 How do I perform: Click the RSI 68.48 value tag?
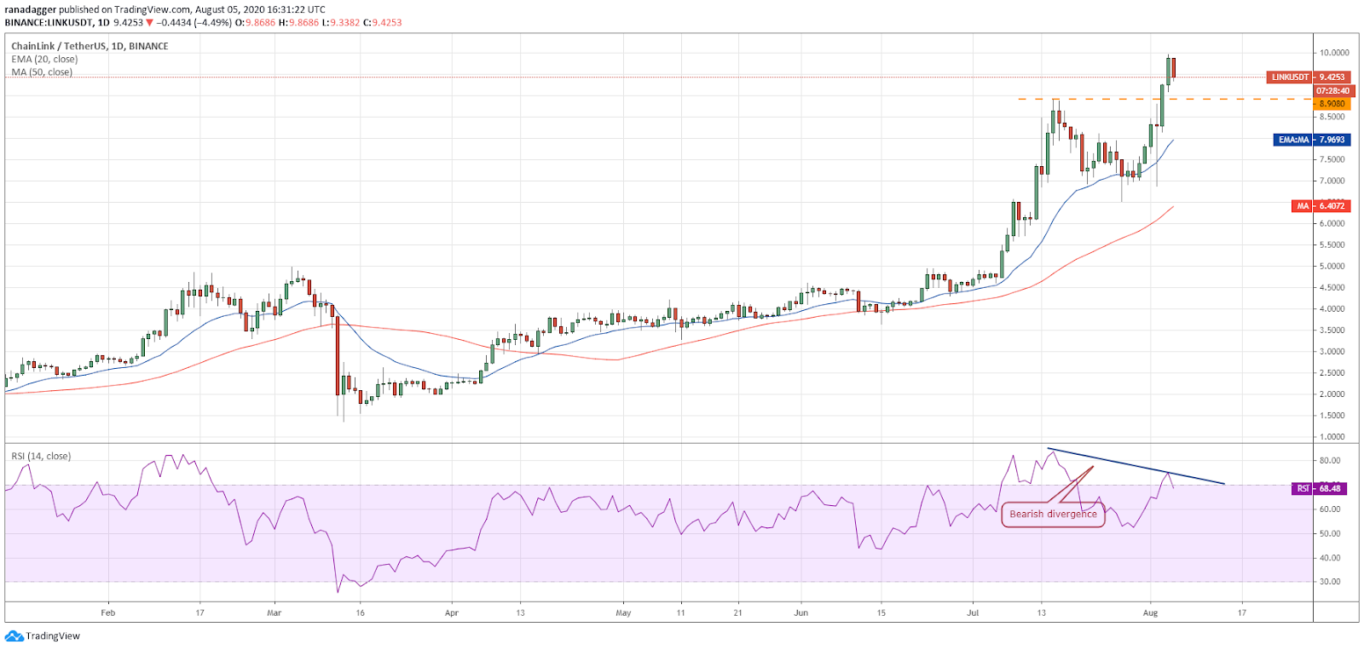[x=1320, y=489]
